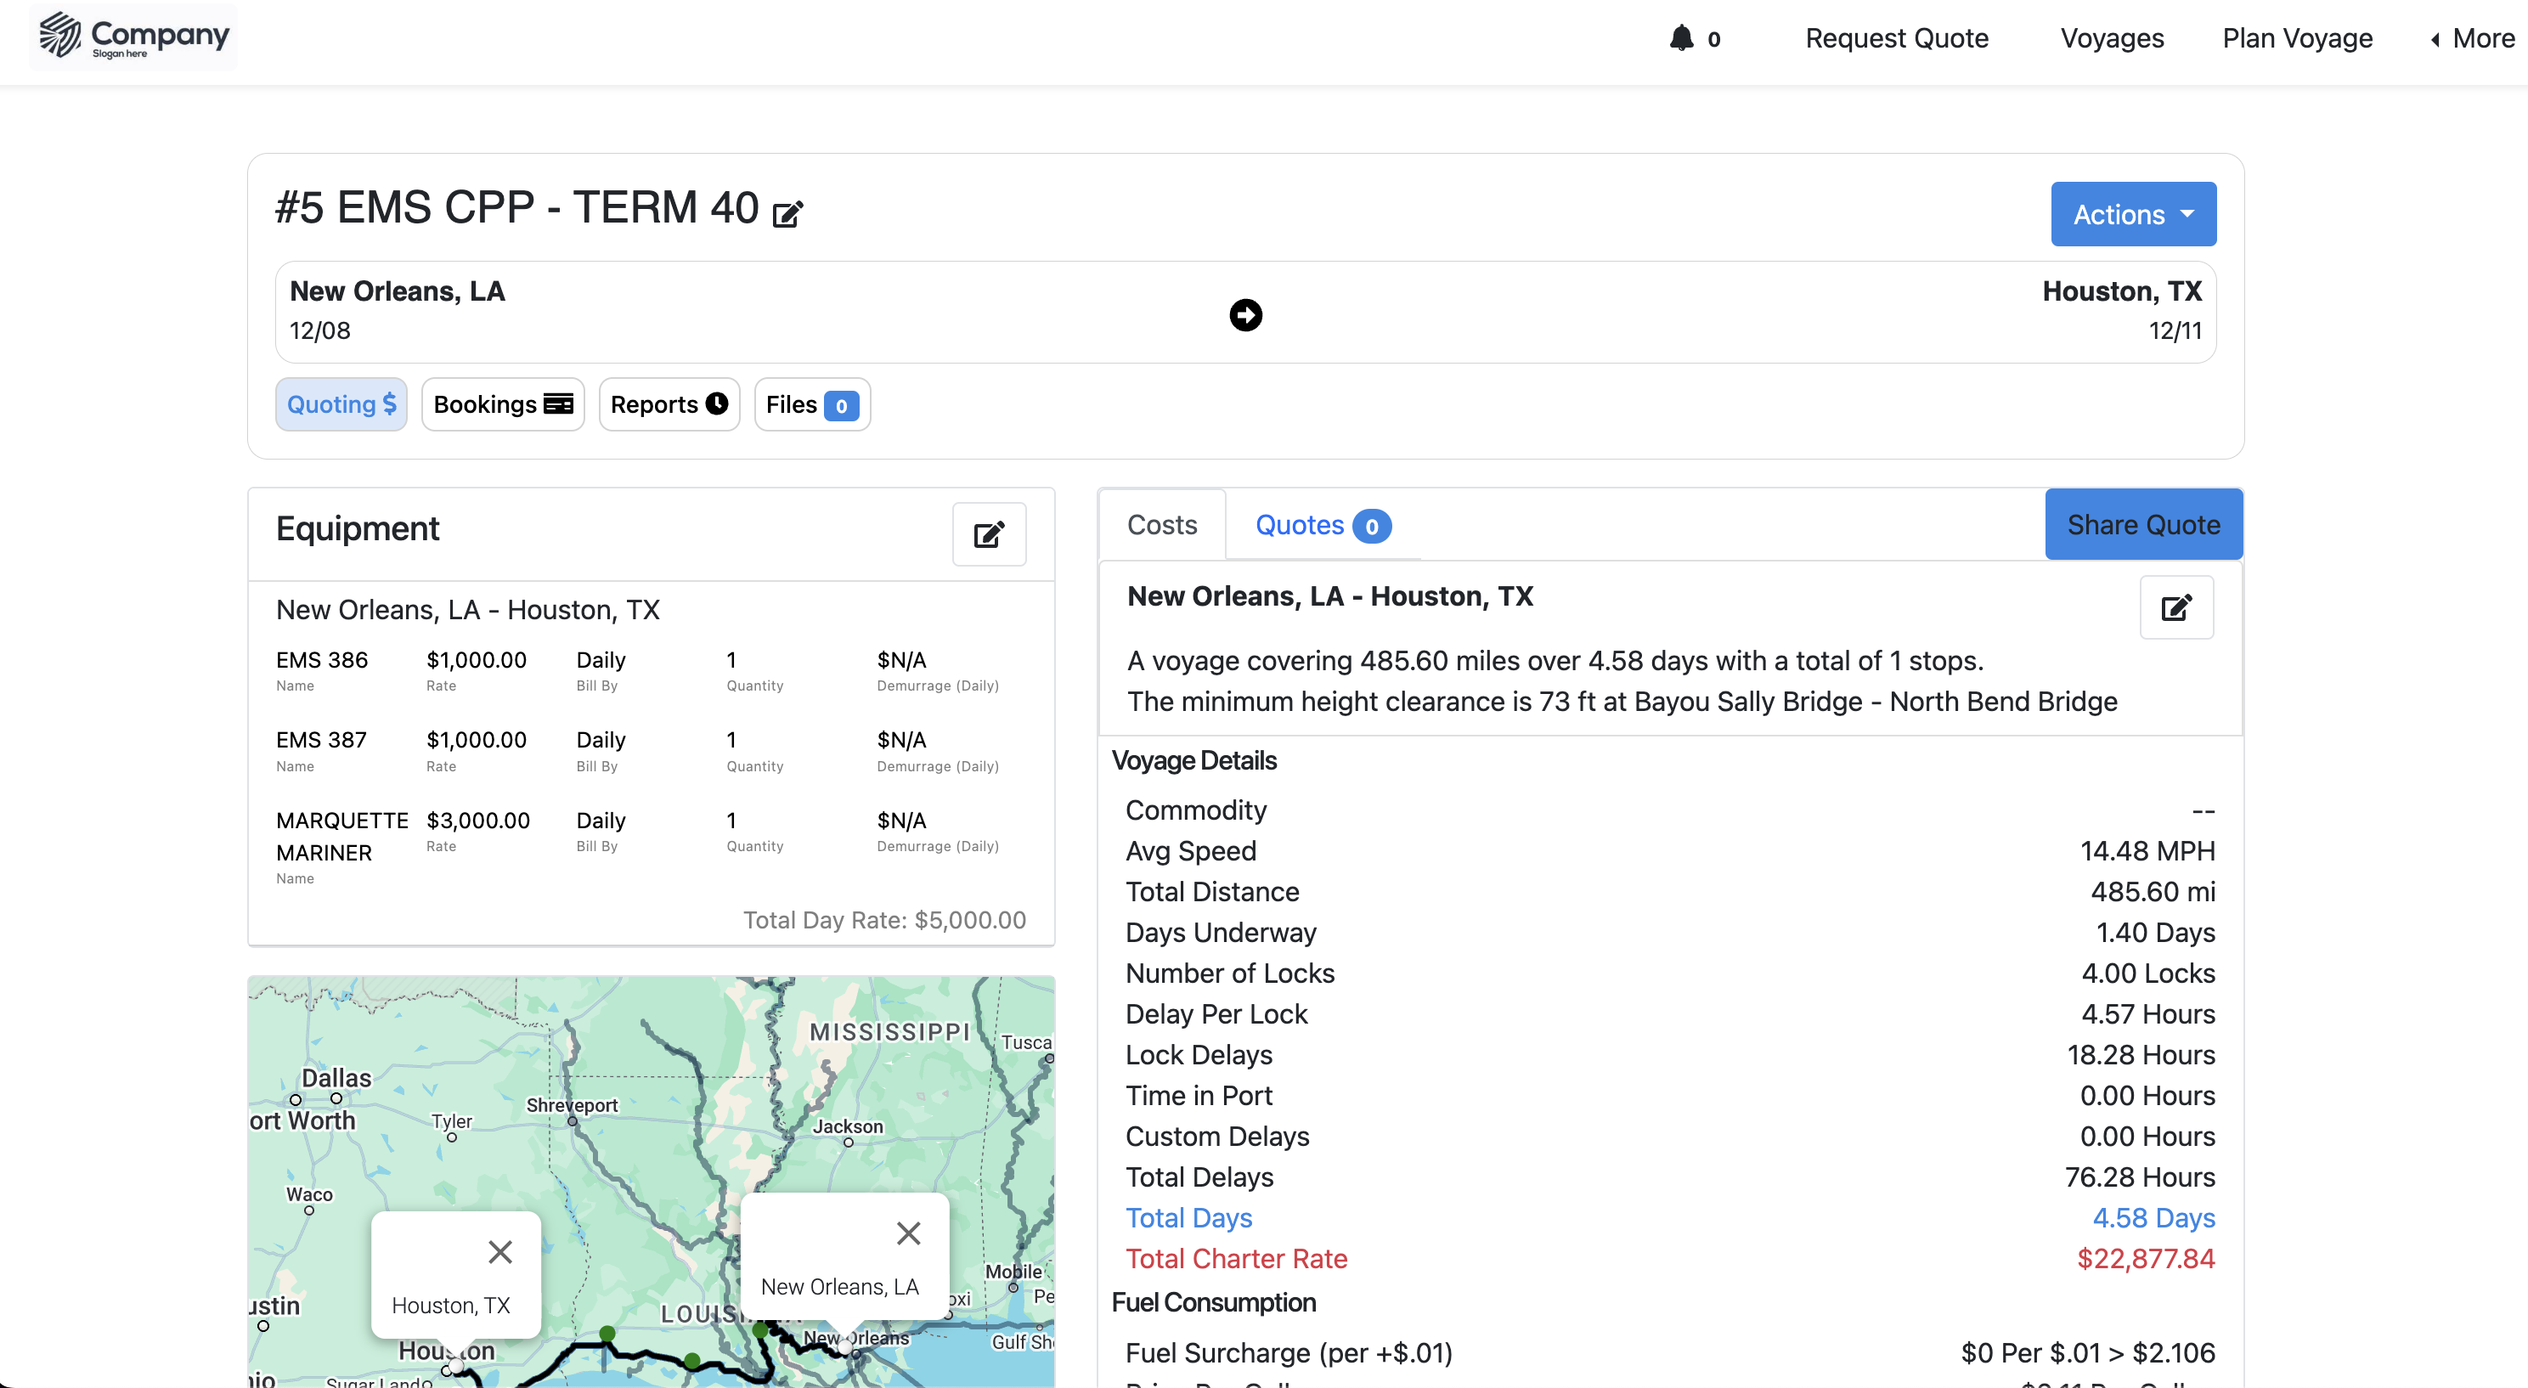Select the Costs tab
The height and width of the screenshot is (1388, 2528).
tap(1162, 525)
